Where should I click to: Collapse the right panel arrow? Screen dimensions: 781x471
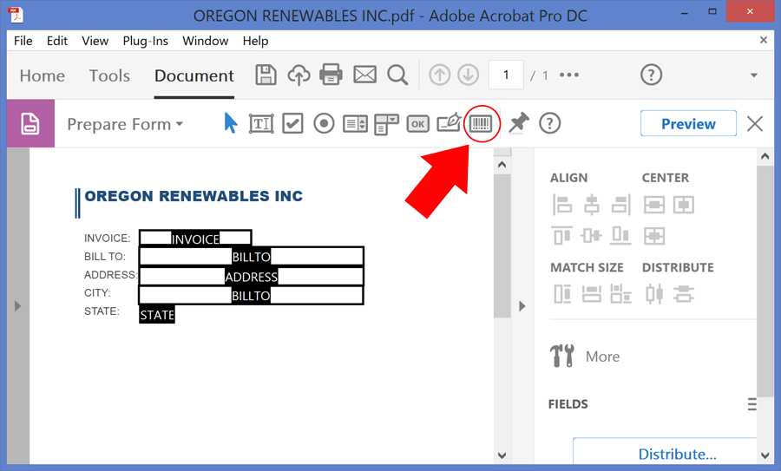[522, 305]
